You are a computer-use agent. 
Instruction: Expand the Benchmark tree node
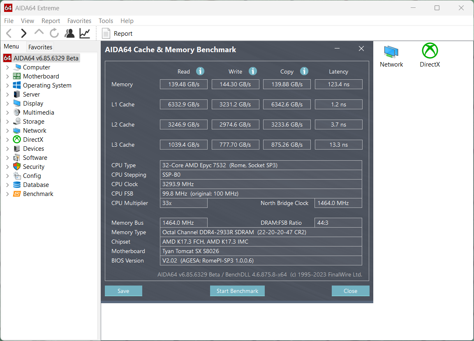point(7,194)
